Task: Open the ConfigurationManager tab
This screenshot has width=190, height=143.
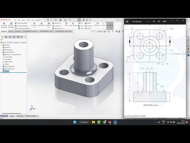Action: (10, 37)
